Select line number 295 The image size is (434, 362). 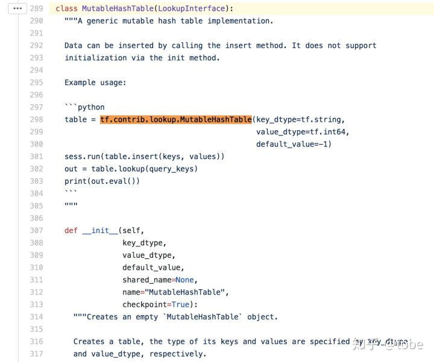coord(37,83)
